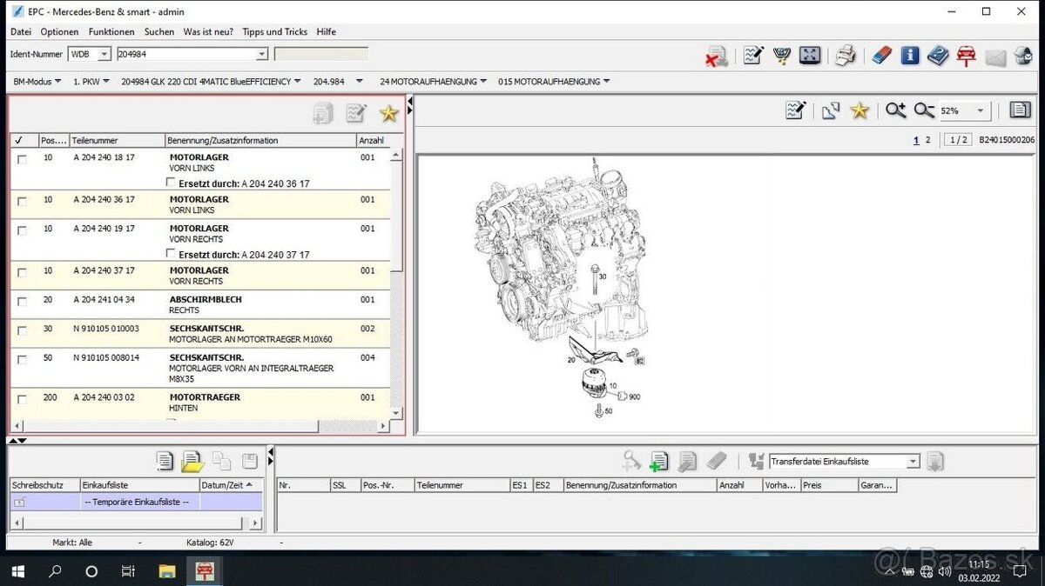
Task: Open the 52% zoom level dropdown
Action: point(981,111)
